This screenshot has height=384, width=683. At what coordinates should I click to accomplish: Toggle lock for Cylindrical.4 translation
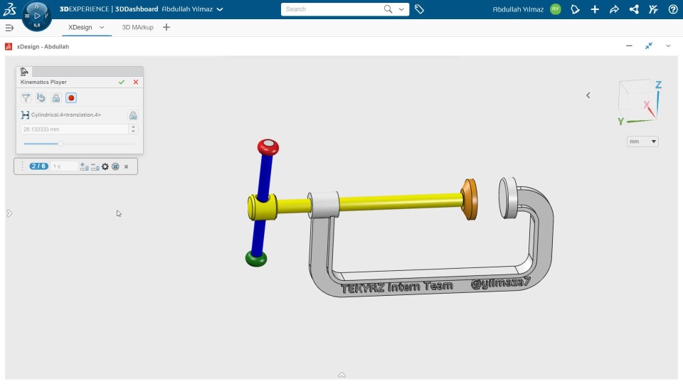coord(133,115)
